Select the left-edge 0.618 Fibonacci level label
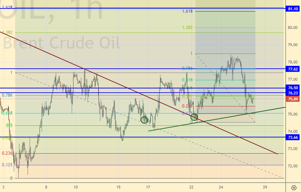 pos(7,113)
